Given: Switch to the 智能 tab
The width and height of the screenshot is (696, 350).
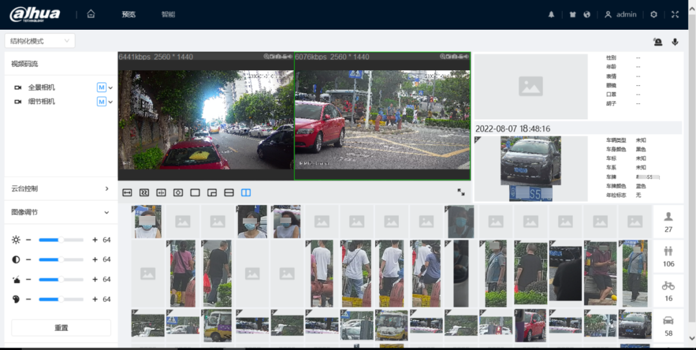Looking at the screenshot, I should [x=168, y=15].
